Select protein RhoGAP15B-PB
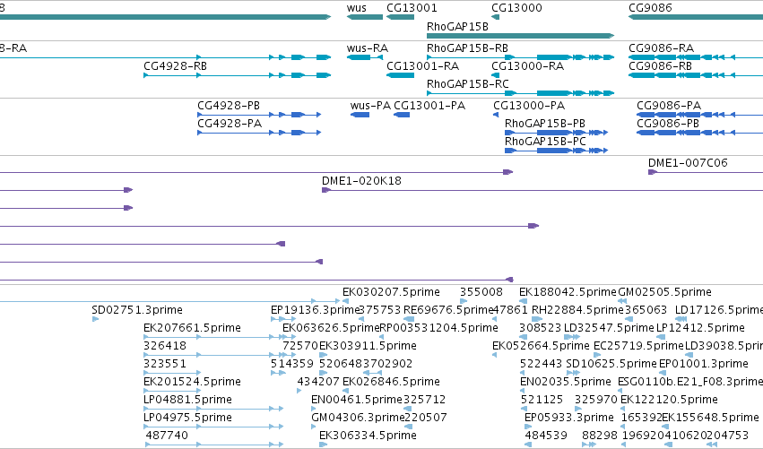The height and width of the screenshot is (449, 763). (545, 124)
